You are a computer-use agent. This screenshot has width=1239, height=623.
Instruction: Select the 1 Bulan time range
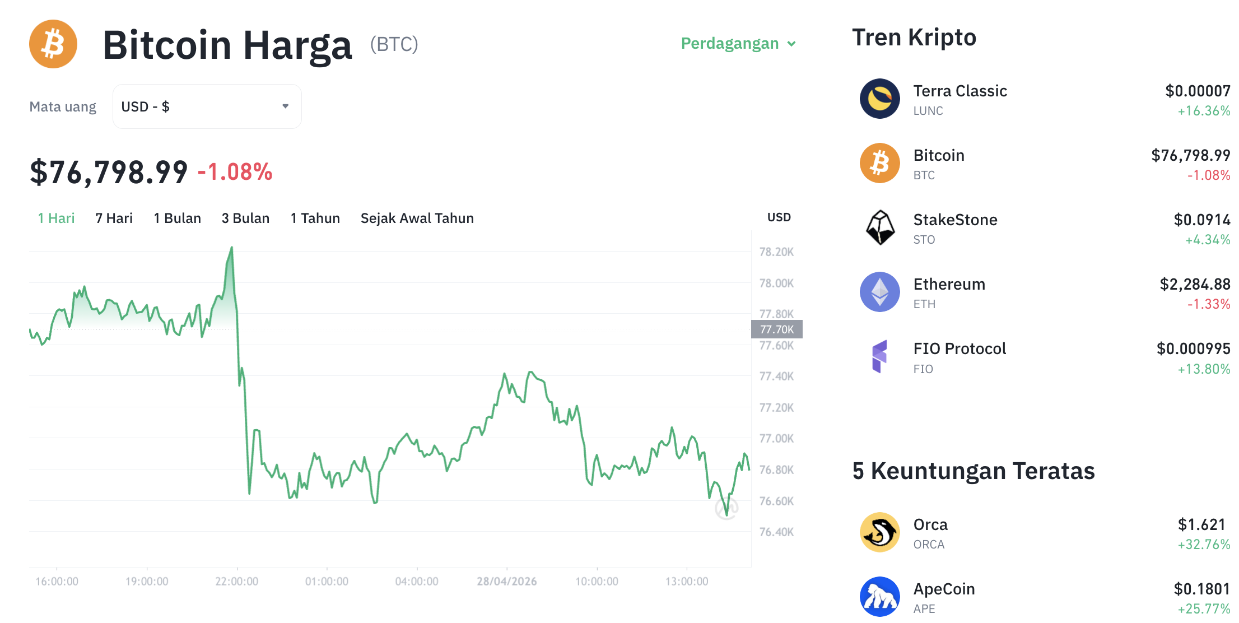177,218
